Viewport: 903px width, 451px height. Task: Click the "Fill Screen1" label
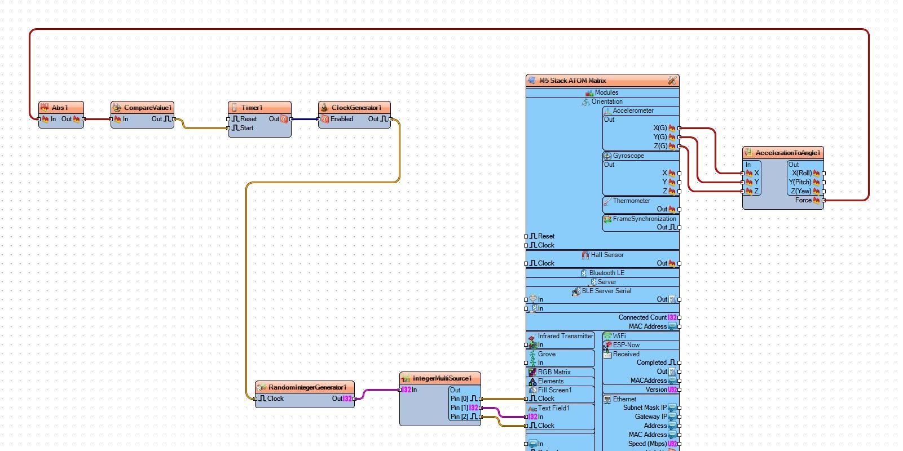click(x=555, y=390)
